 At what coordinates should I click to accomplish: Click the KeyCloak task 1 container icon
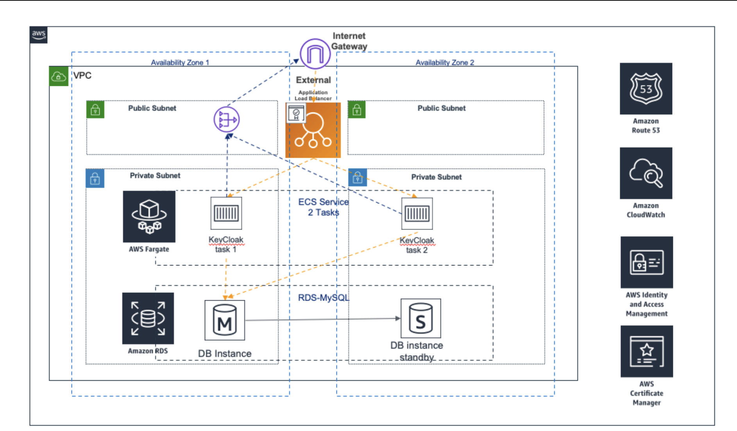(x=226, y=213)
